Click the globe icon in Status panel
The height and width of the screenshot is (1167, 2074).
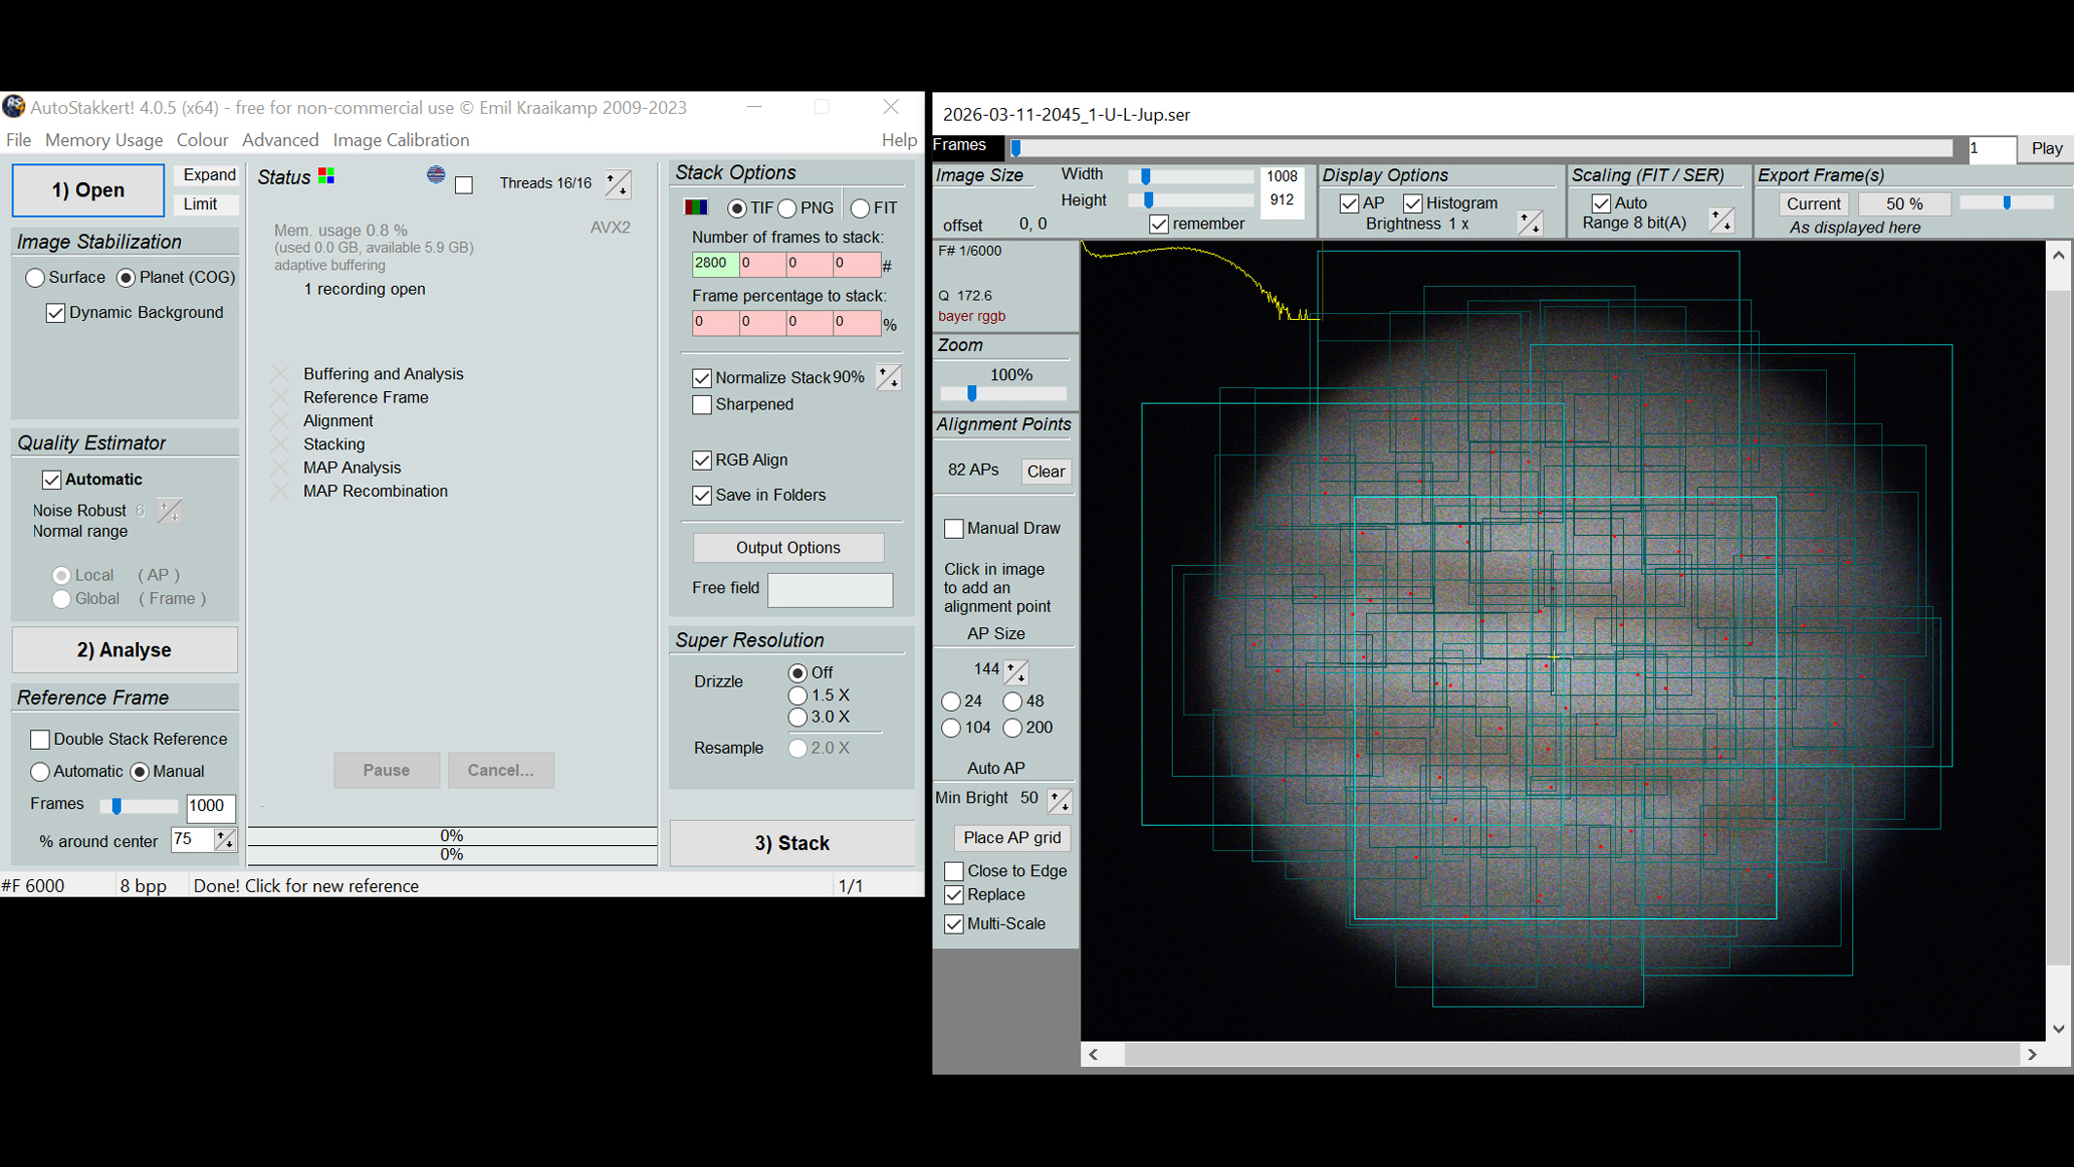[436, 175]
